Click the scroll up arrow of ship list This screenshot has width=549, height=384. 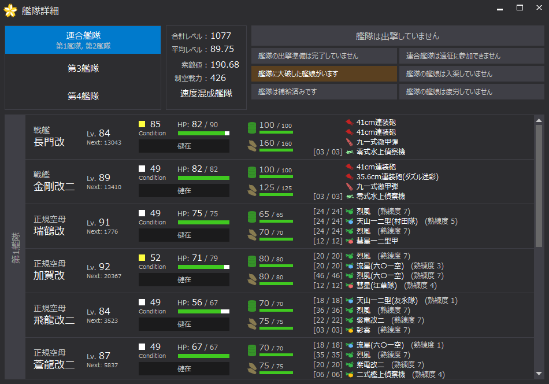tap(539, 120)
